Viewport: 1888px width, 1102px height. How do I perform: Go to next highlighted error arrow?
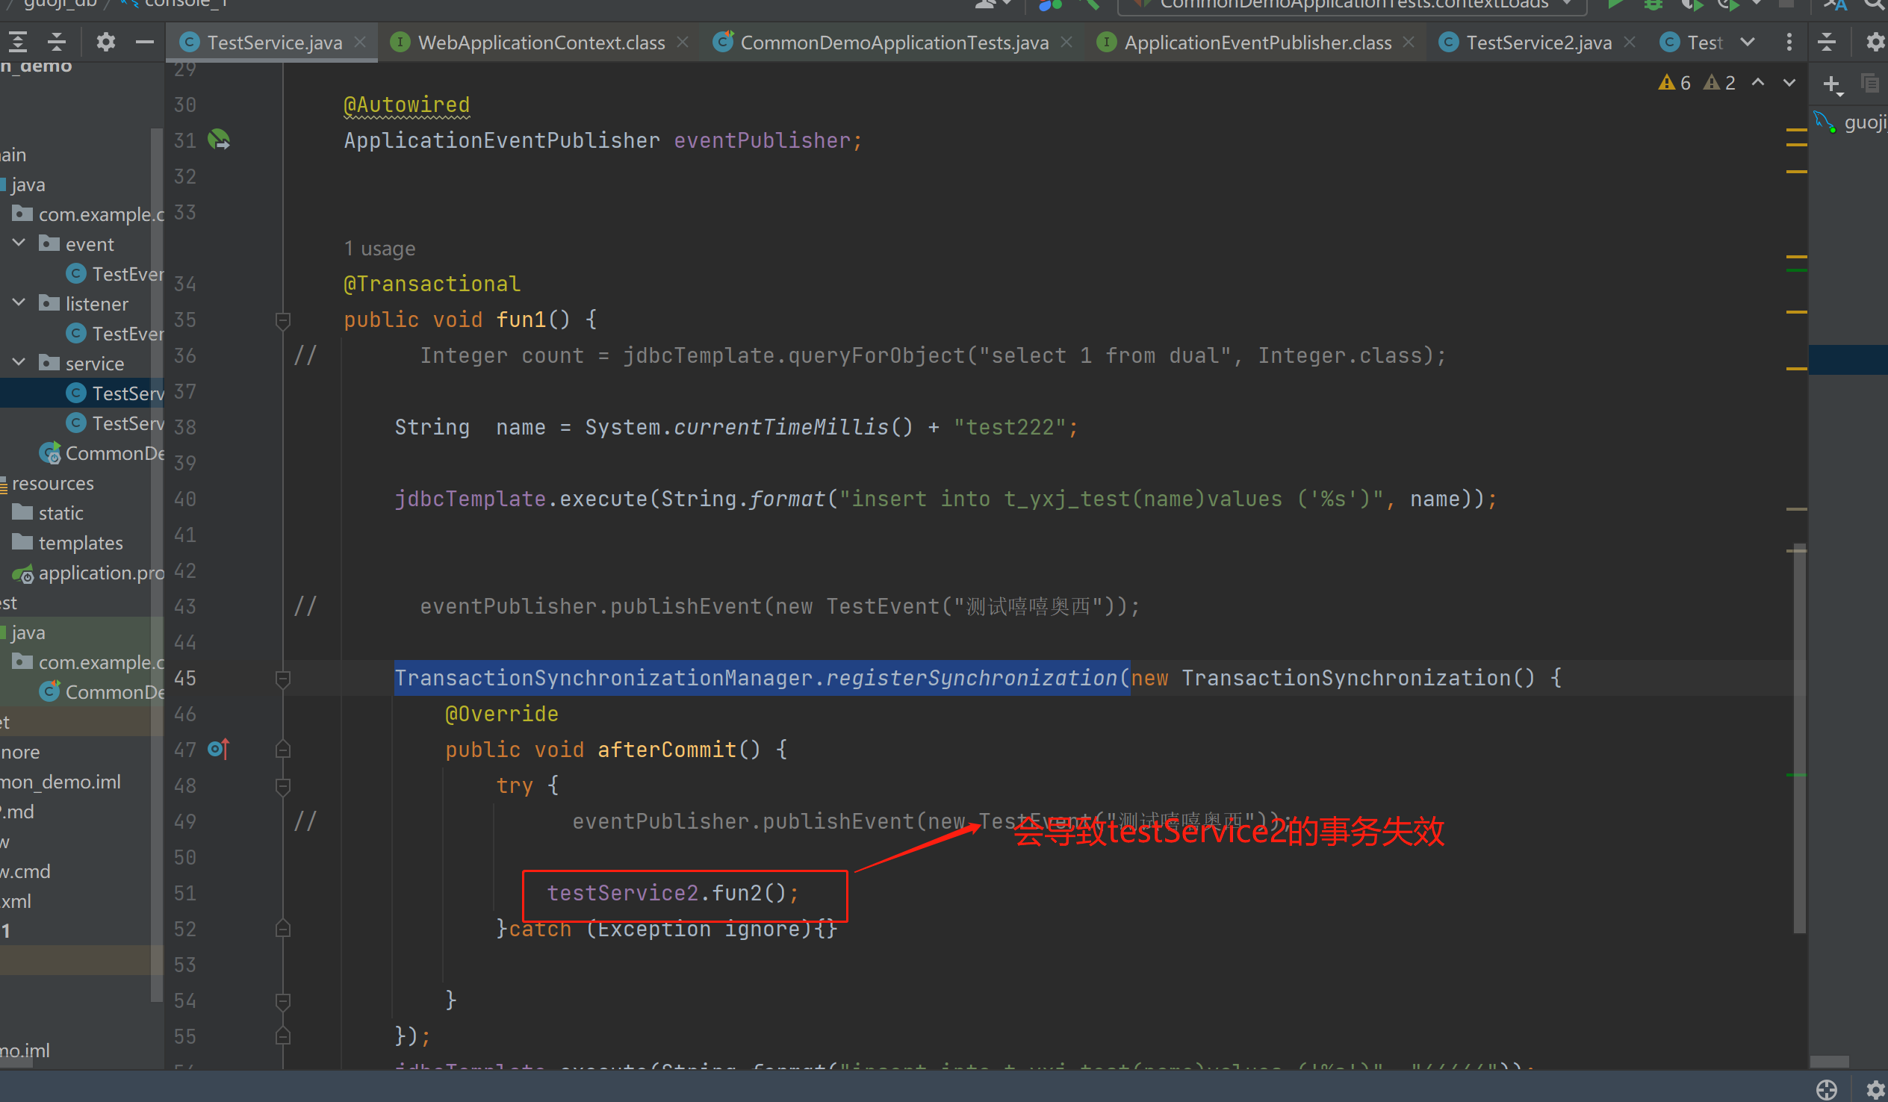(x=1789, y=82)
